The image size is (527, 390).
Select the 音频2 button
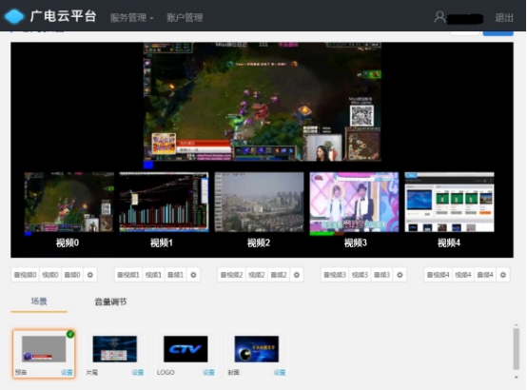(x=279, y=275)
